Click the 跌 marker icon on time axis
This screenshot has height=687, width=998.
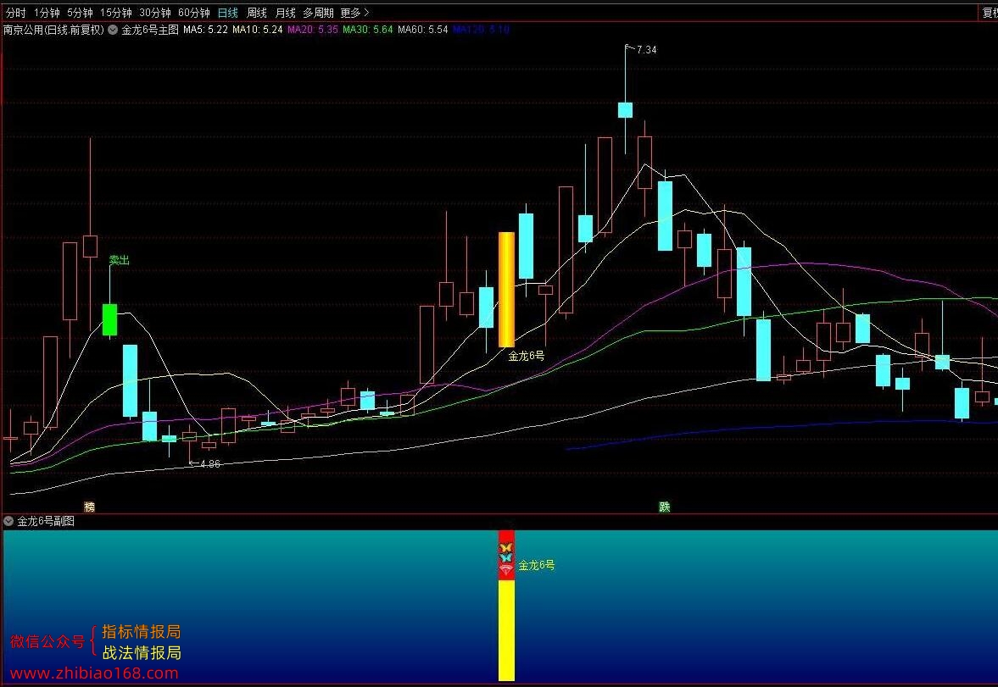click(x=665, y=507)
